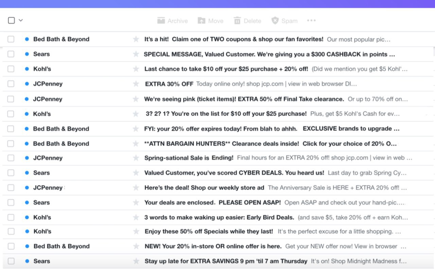Archive the selected emails

pos(172,21)
